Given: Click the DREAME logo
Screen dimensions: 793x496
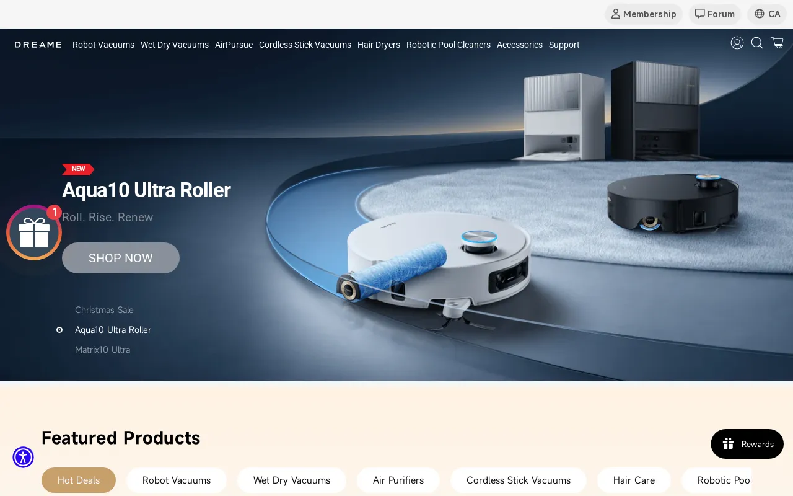Looking at the screenshot, I should (38, 44).
